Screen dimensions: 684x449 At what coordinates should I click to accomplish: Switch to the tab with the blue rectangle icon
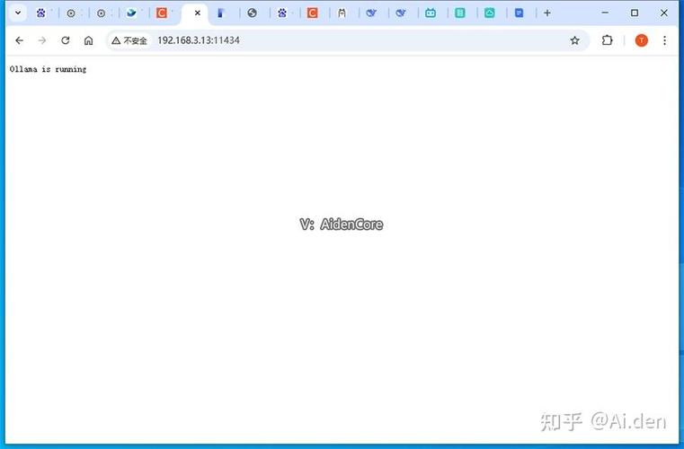(x=221, y=13)
